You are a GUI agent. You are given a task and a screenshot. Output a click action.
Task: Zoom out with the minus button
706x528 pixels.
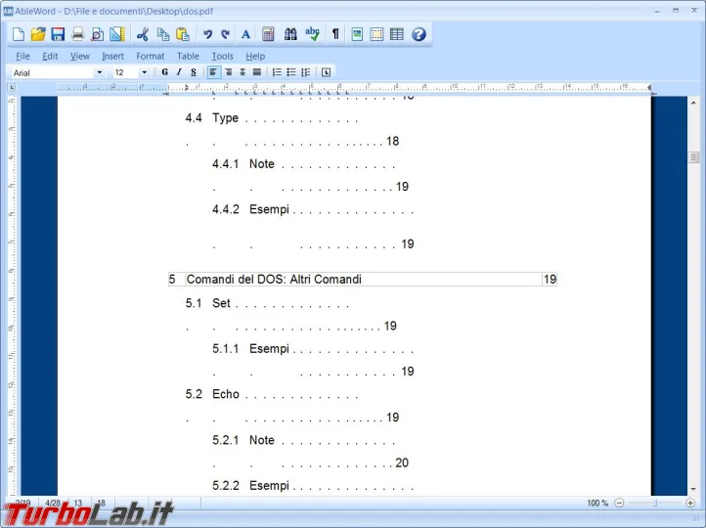pyautogui.click(x=619, y=503)
